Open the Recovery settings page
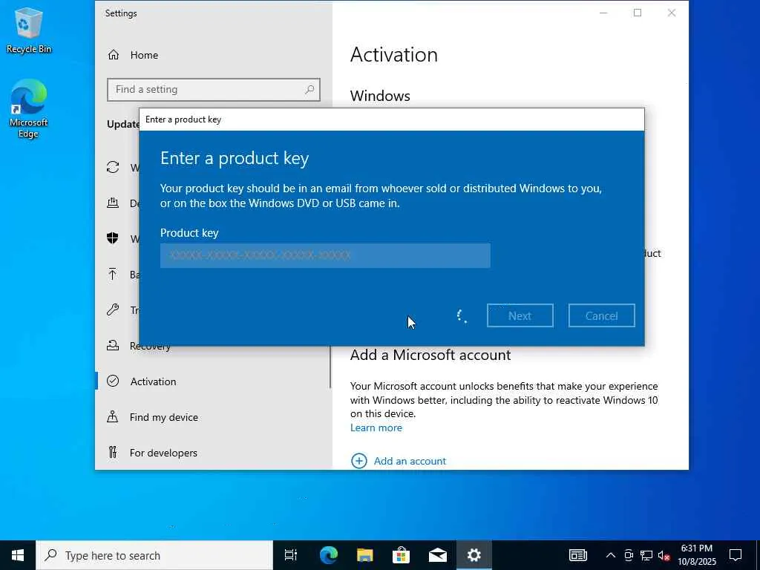The width and height of the screenshot is (760, 570). pos(150,346)
